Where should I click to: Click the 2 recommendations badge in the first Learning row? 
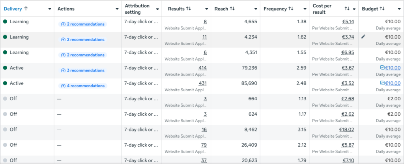(83, 24)
